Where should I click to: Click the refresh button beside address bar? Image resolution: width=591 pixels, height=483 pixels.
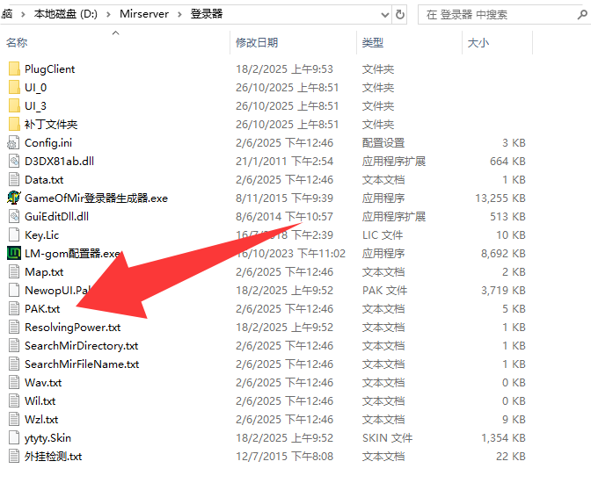401,15
